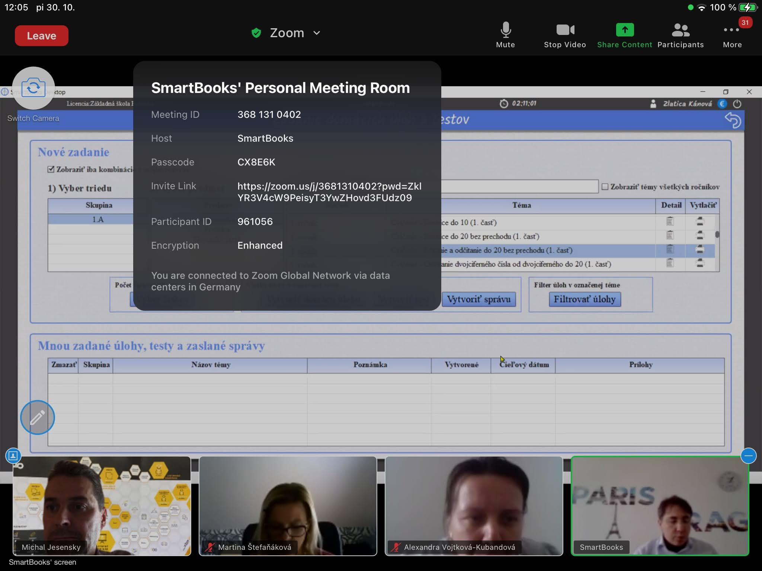Print the 'do 10 (1. časť)' row
This screenshot has height=571, width=762.
[x=700, y=222]
